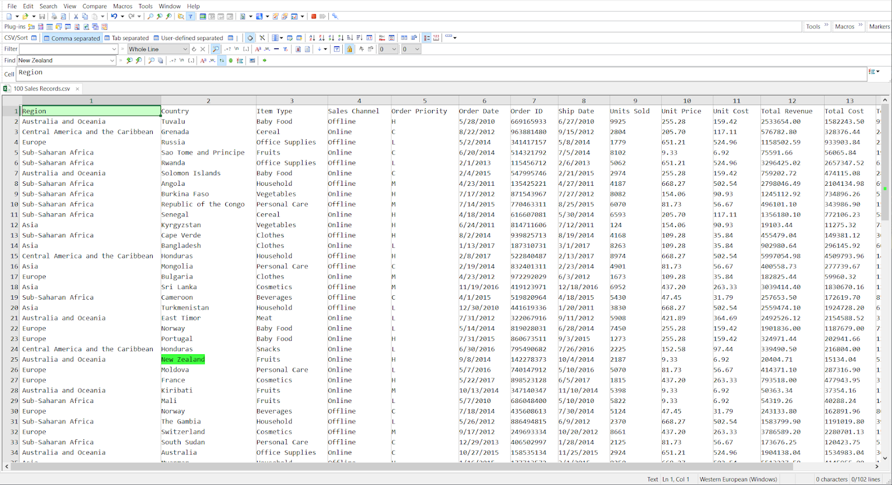Screen dimensions: 892x485
Task: Select Comma separated mode
Action: (71, 38)
